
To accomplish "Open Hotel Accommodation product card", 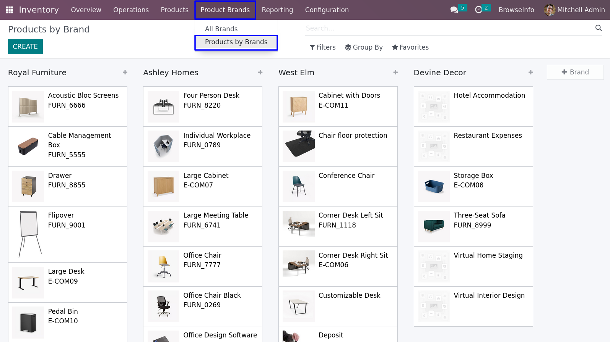I will (x=473, y=106).
